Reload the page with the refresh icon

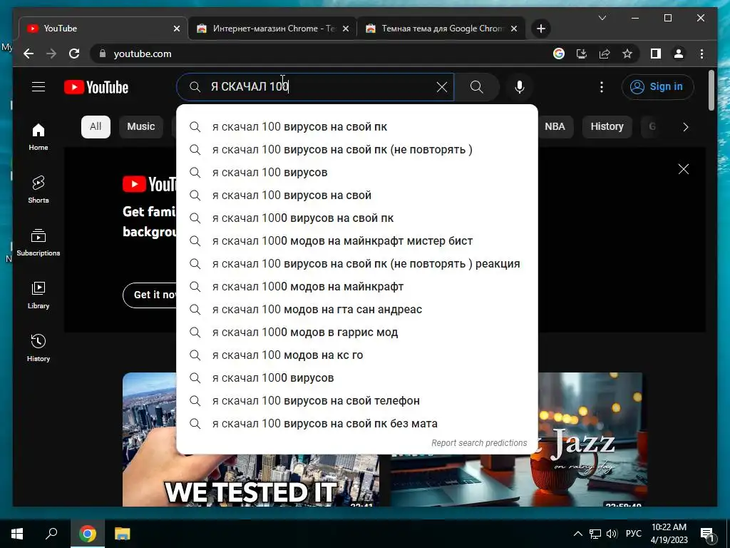[x=74, y=54]
